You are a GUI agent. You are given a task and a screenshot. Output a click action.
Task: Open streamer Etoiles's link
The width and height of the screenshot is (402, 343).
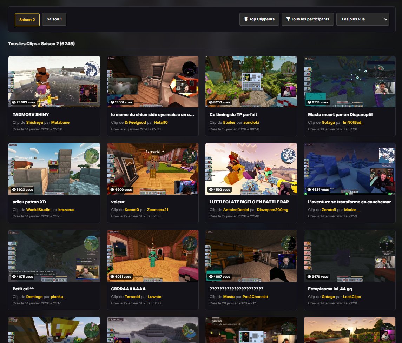coord(229,122)
